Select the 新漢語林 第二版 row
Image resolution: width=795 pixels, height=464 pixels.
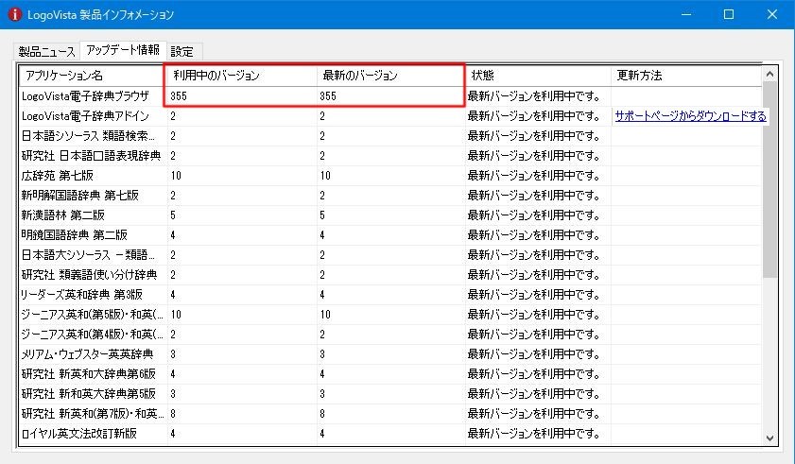(x=390, y=215)
